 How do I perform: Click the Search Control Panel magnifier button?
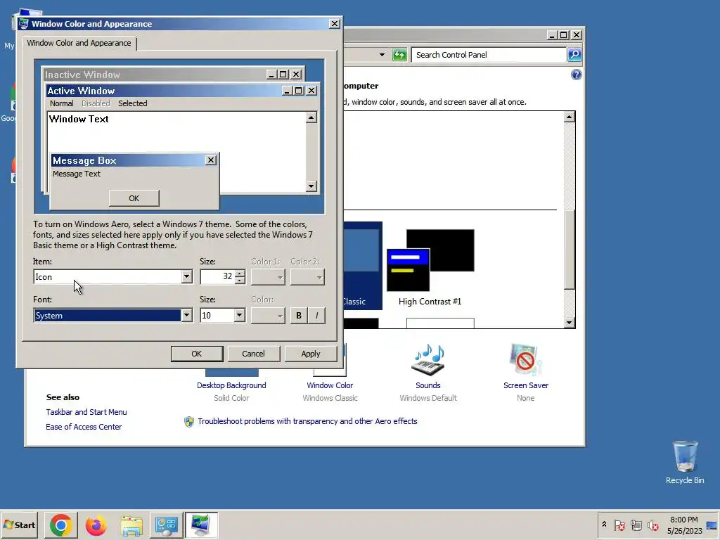pyautogui.click(x=574, y=55)
